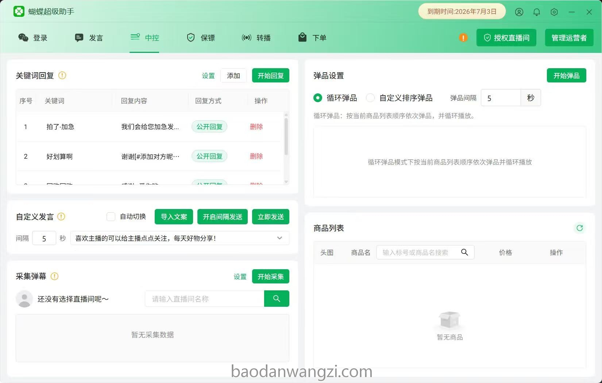Click the gray user avatar placeholder
Image resolution: width=602 pixels, height=383 pixels.
24,299
